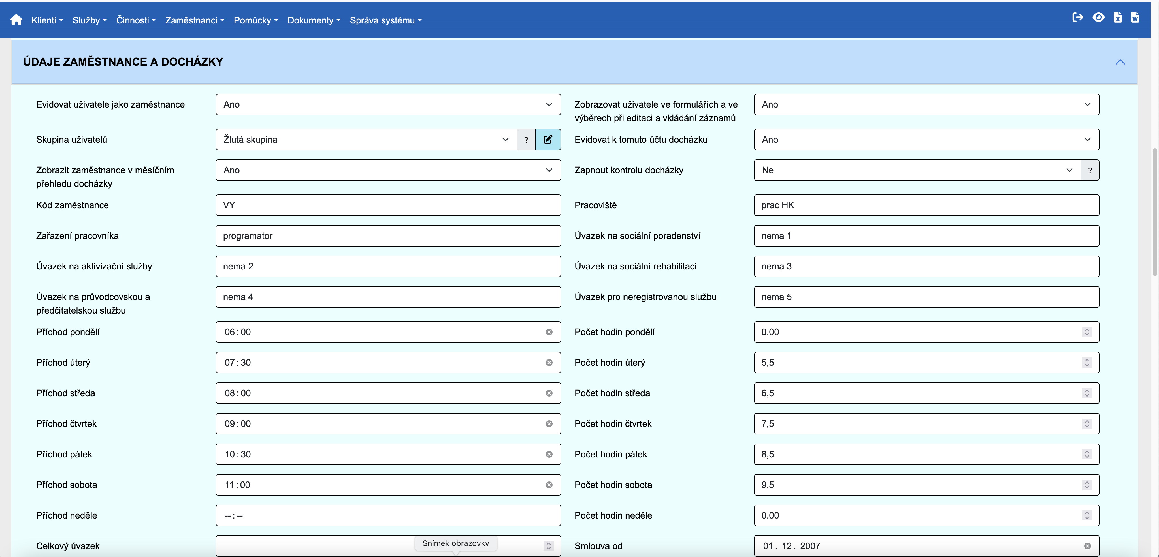Open the Zaměstnanci menu
Image resolution: width=1159 pixels, height=557 pixels.
coord(194,20)
